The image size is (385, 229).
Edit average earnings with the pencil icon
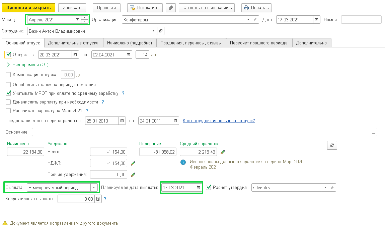tap(223, 152)
